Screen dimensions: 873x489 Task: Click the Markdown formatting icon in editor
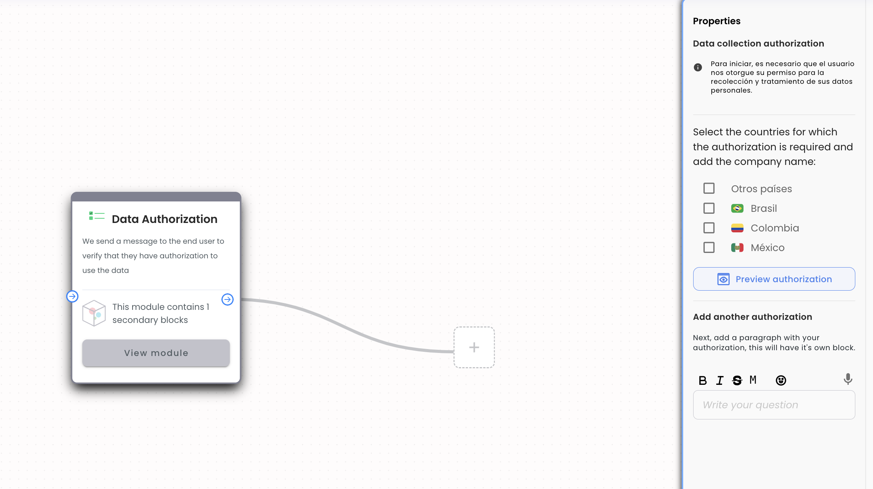[x=754, y=380]
